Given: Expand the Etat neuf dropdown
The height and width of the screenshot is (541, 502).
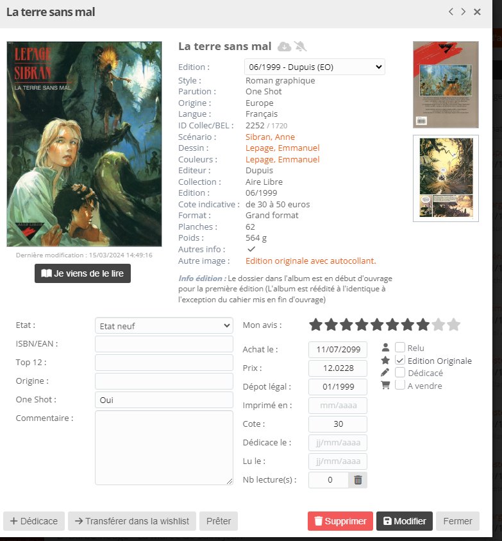Looking at the screenshot, I should point(163,326).
